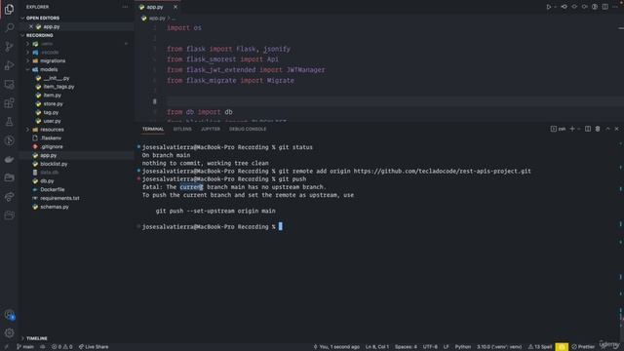Click 13 Spell warnings indicator
624x351 pixels.
(x=539, y=347)
